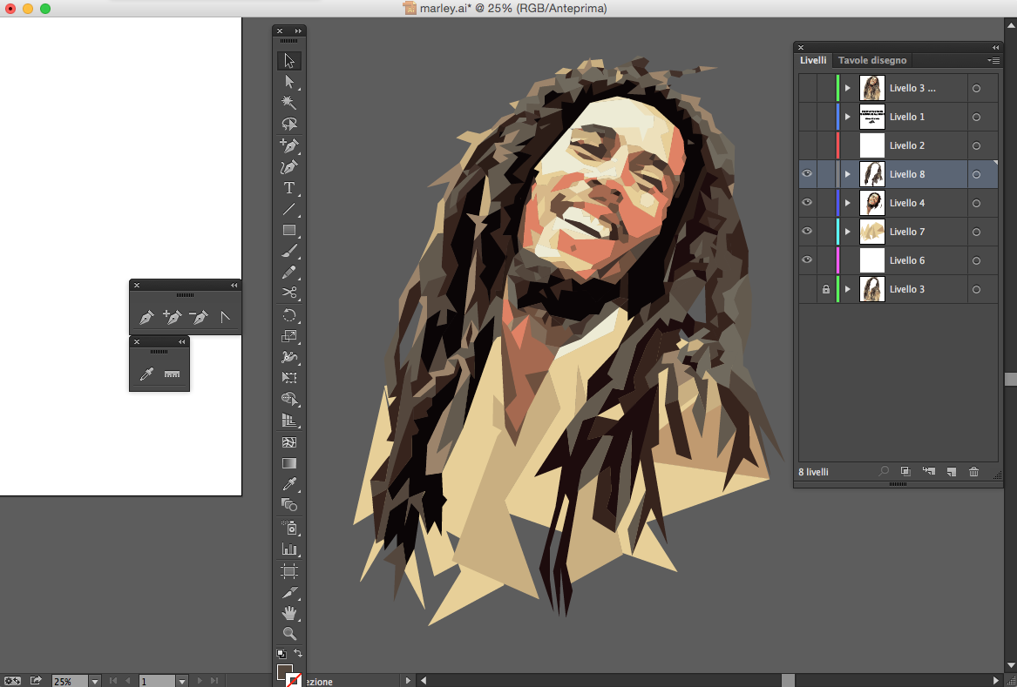Hide the Livello 6 layer
This screenshot has height=687, width=1017.
coord(807,259)
